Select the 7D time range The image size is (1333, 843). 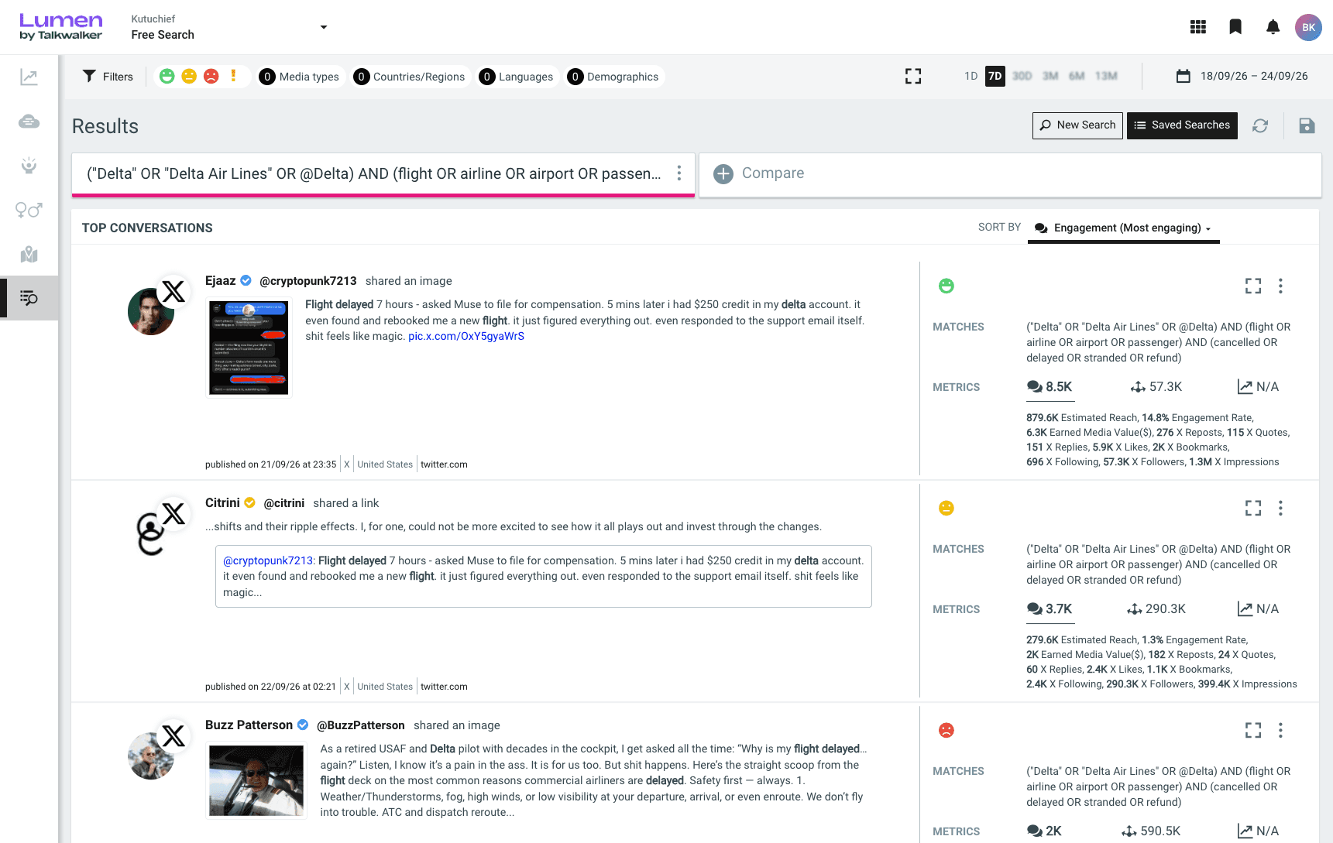tap(995, 76)
